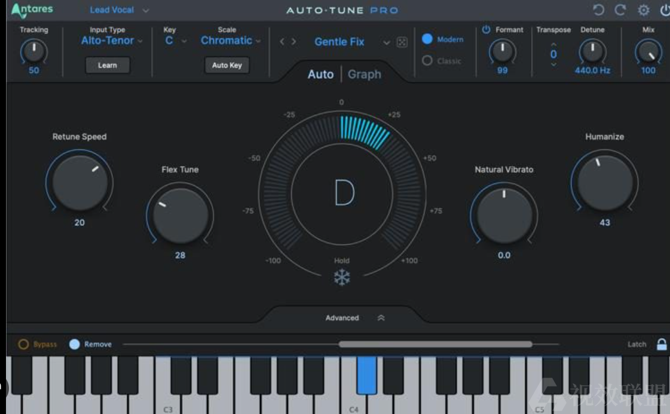Decrease Transpose with the down arrow
This screenshot has width=670, height=414.
tap(553, 64)
